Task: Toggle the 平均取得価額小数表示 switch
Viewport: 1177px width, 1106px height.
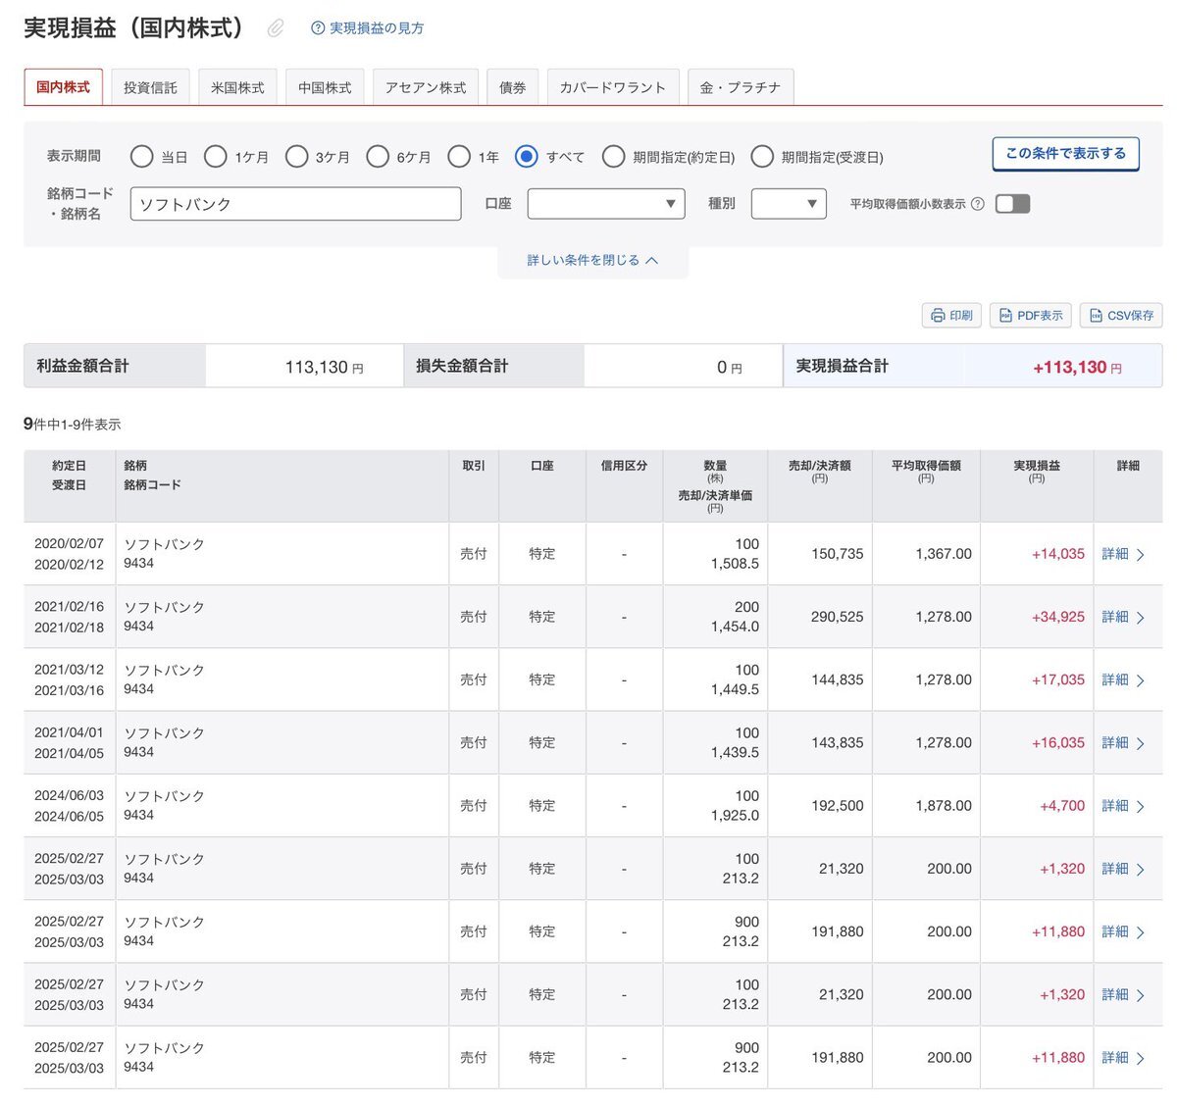Action: pos(1012,204)
